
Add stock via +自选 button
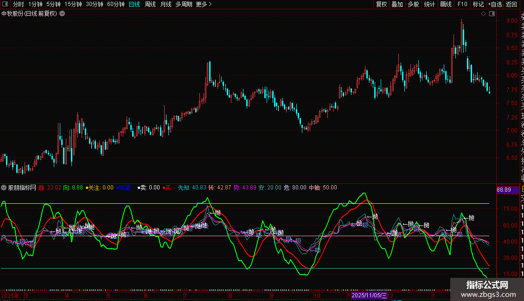[494, 4]
